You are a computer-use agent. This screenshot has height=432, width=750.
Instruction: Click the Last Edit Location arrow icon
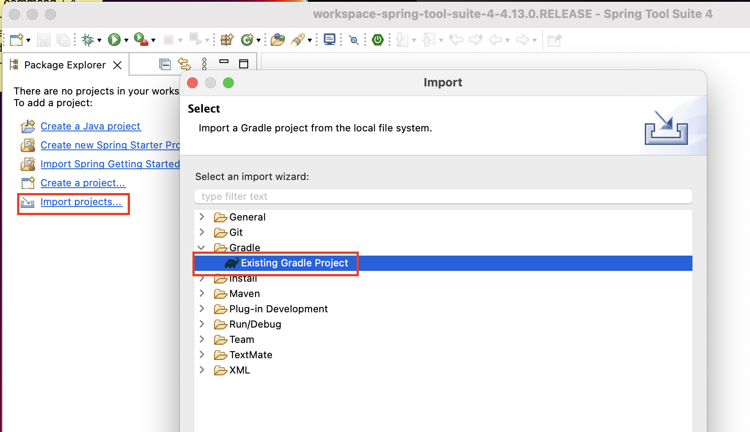point(456,40)
